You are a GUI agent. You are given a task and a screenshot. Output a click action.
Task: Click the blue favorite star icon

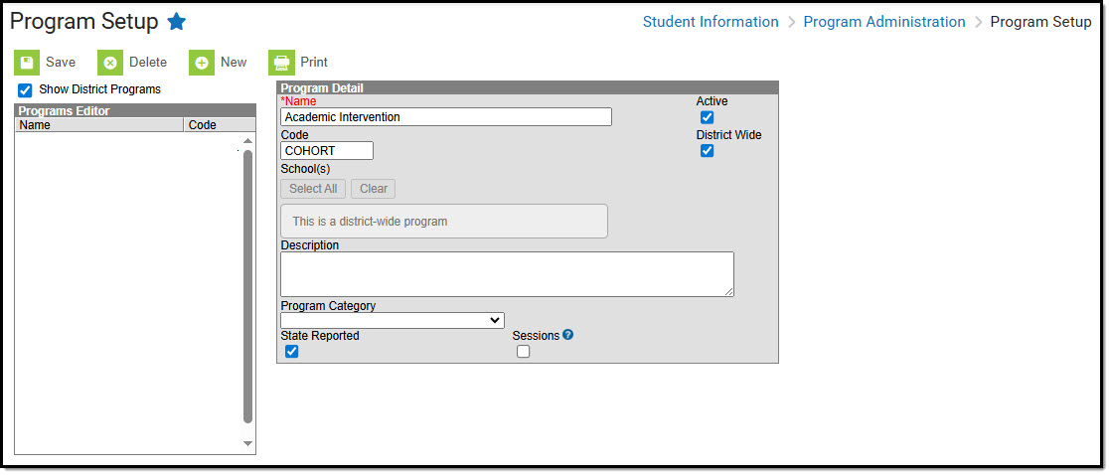pyautogui.click(x=176, y=22)
